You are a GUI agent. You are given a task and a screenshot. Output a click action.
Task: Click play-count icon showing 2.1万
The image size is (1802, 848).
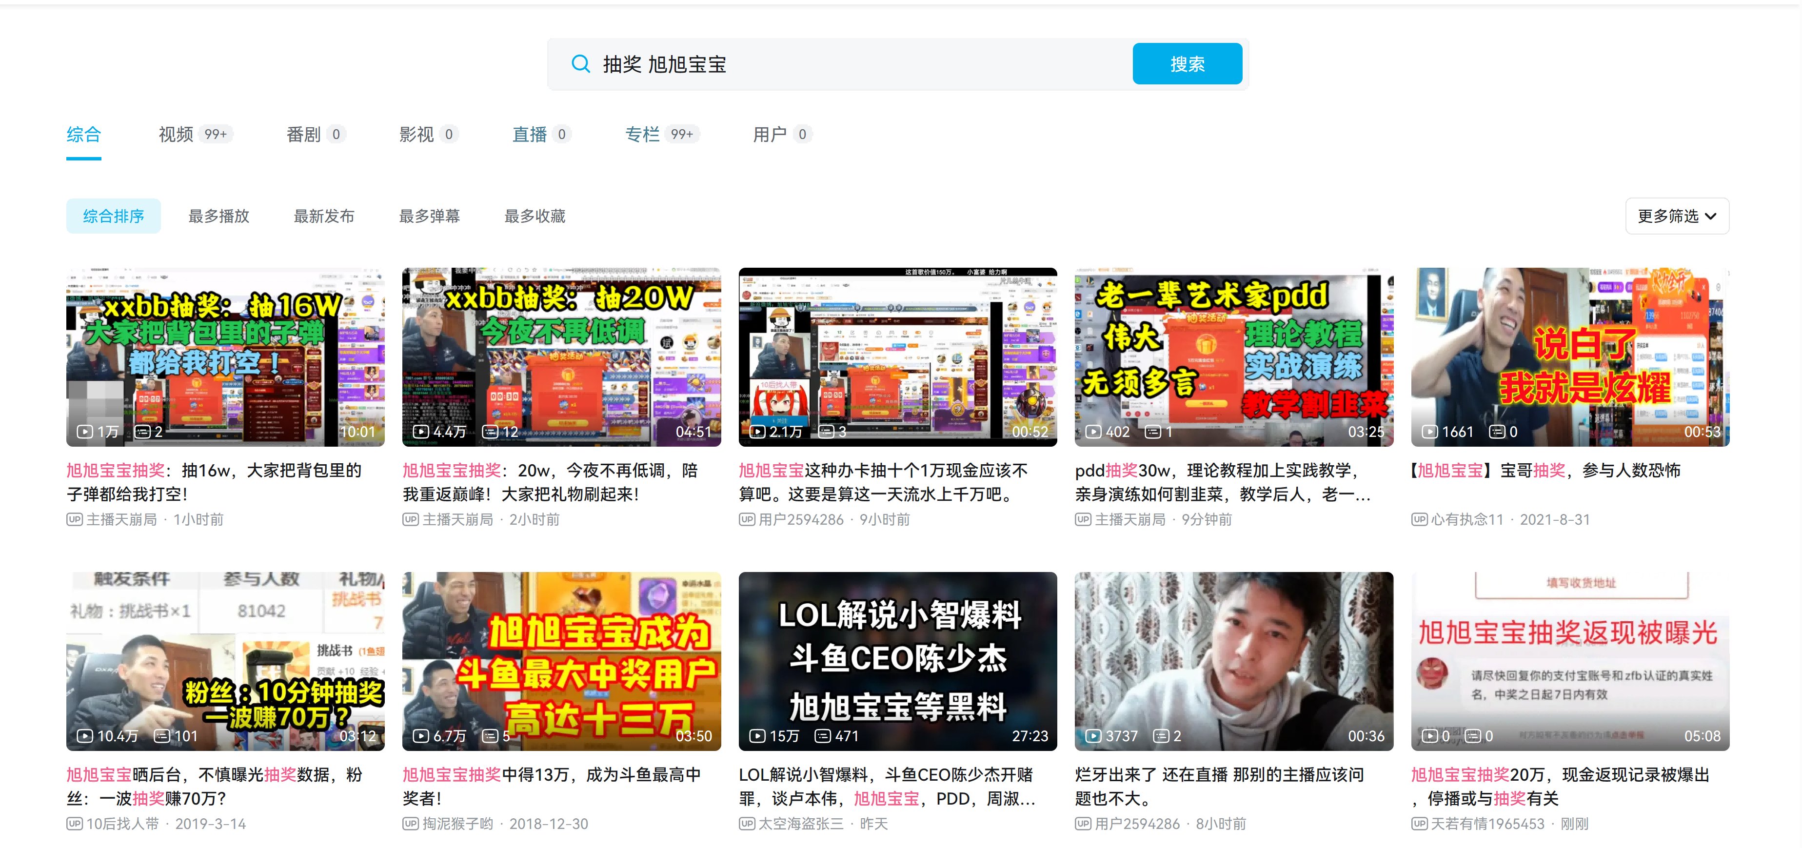[x=757, y=432]
